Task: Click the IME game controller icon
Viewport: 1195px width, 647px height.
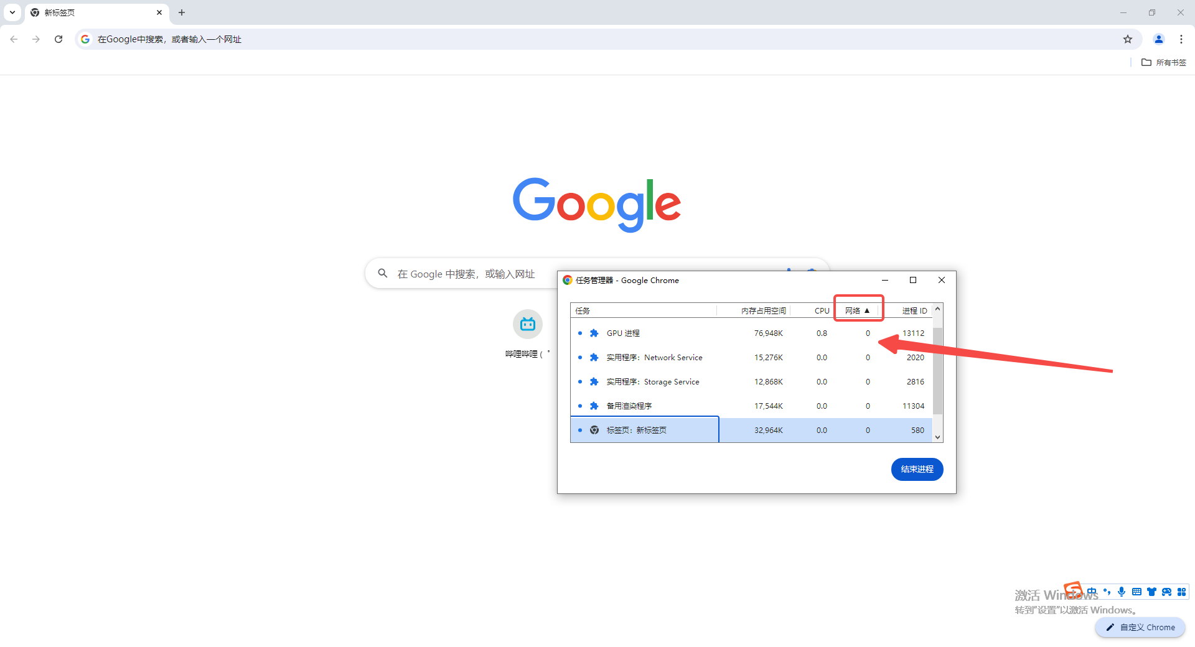Action: tap(1166, 592)
